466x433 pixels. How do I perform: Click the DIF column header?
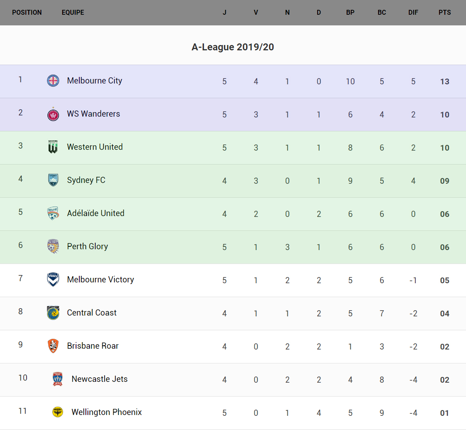[413, 12]
